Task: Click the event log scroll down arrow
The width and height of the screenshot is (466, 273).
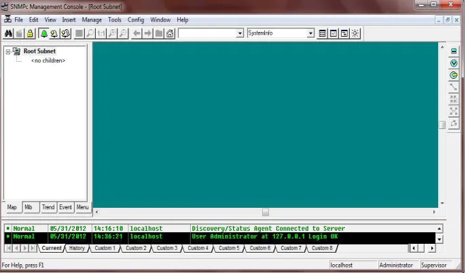Action: click(440, 239)
